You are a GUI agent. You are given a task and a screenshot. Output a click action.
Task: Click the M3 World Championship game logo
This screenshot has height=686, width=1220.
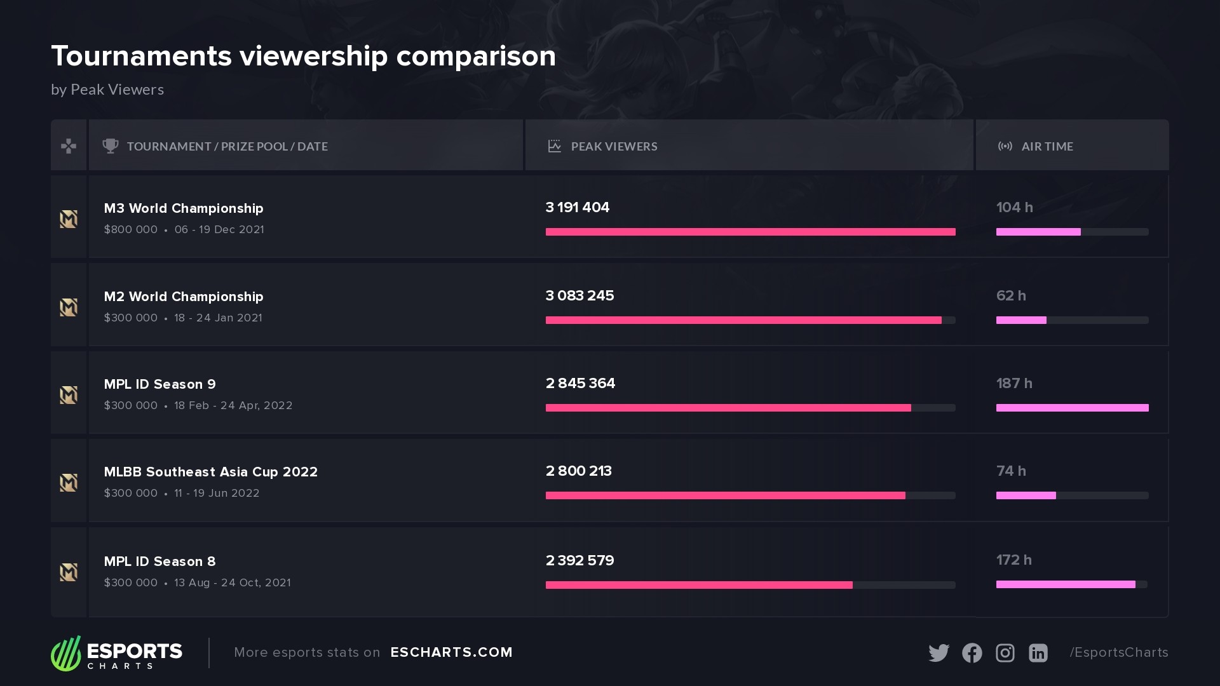(x=69, y=219)
